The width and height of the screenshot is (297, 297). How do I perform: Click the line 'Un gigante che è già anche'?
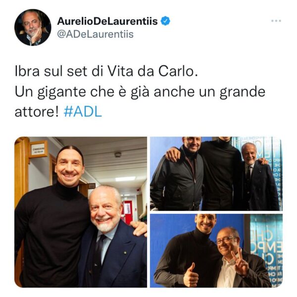[x=104, y=92]
